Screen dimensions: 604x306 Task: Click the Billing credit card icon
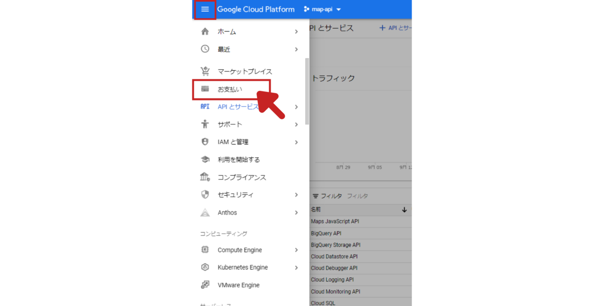205,89
